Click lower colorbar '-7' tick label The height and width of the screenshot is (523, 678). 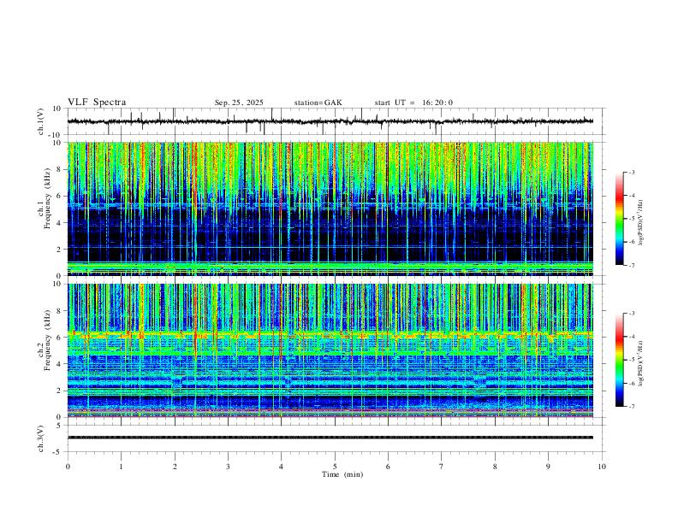631,406
